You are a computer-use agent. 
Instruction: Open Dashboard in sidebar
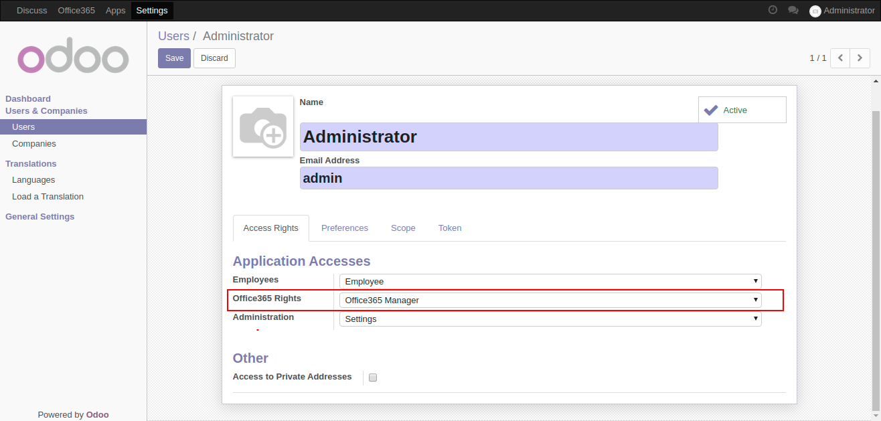28,98
